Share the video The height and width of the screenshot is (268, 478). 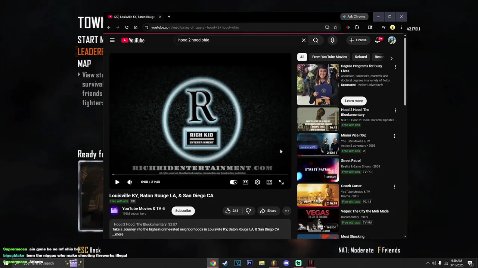tap(268, 211)
